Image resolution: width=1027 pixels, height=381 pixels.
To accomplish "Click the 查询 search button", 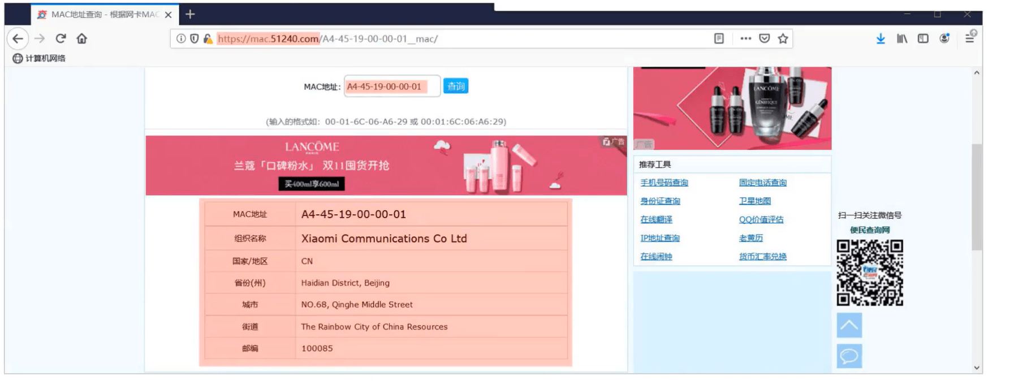I will 456,86.
